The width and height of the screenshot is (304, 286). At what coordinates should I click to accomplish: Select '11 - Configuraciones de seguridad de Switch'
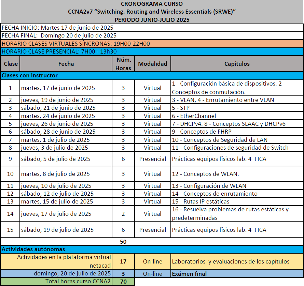237,148
